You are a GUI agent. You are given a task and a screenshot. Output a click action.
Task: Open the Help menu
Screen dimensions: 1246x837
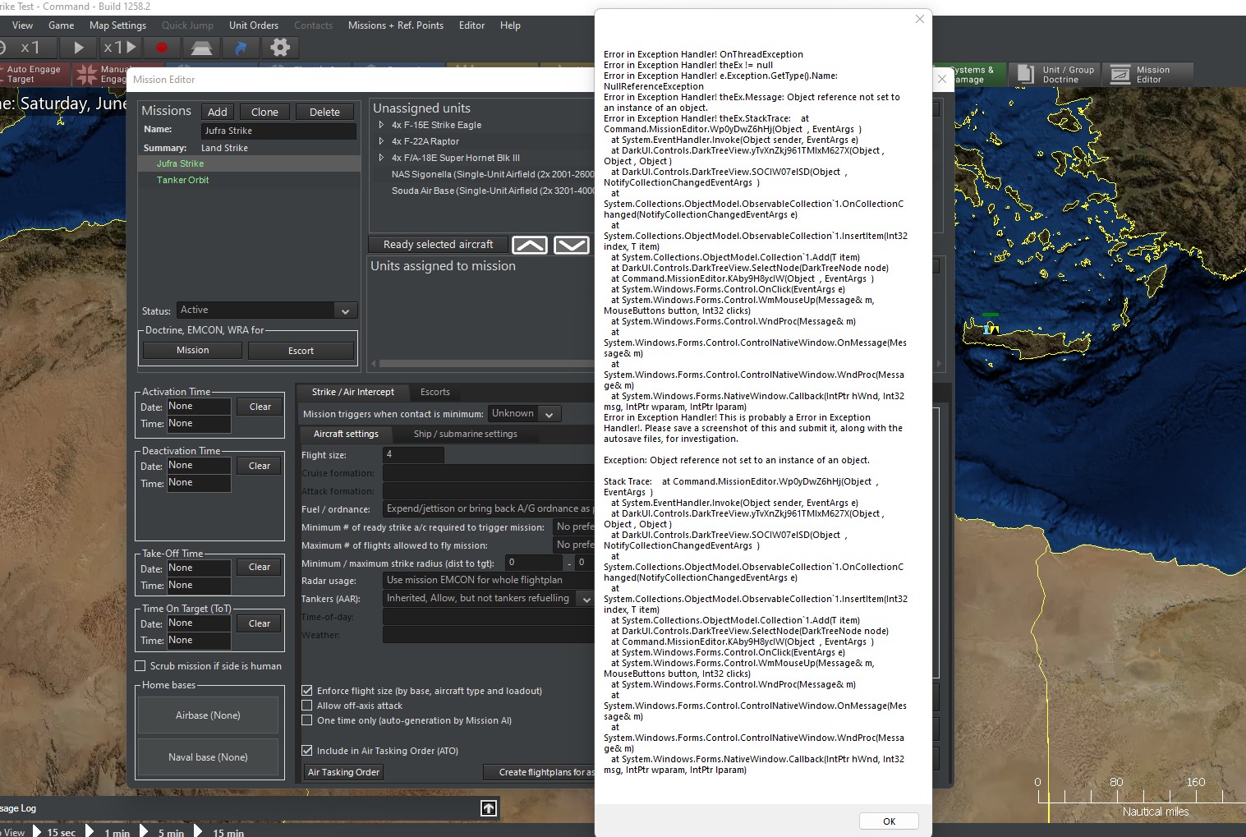510,25
